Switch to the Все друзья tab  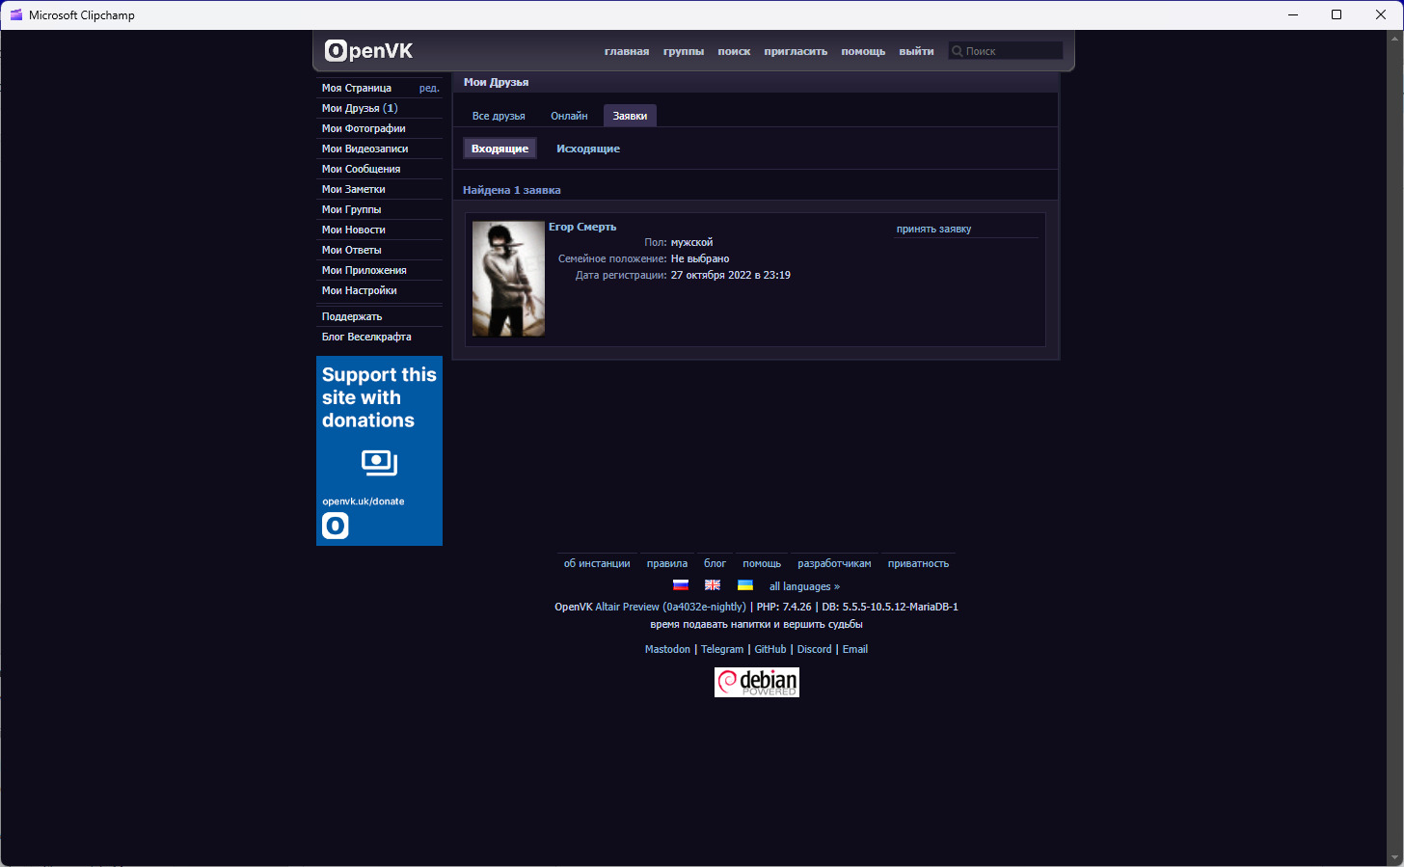coord(499,116)
